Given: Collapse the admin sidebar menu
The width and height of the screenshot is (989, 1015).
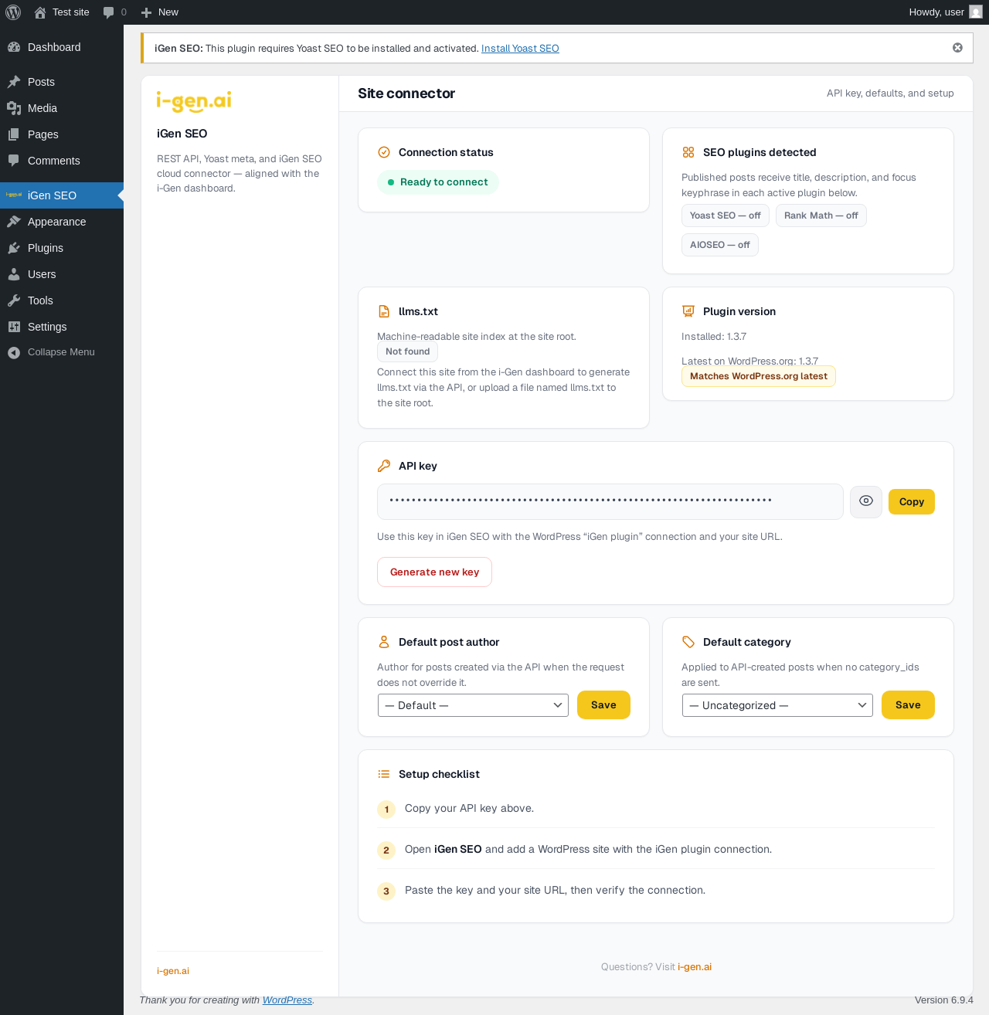Looking at the screenshot, I should point(62,352).
